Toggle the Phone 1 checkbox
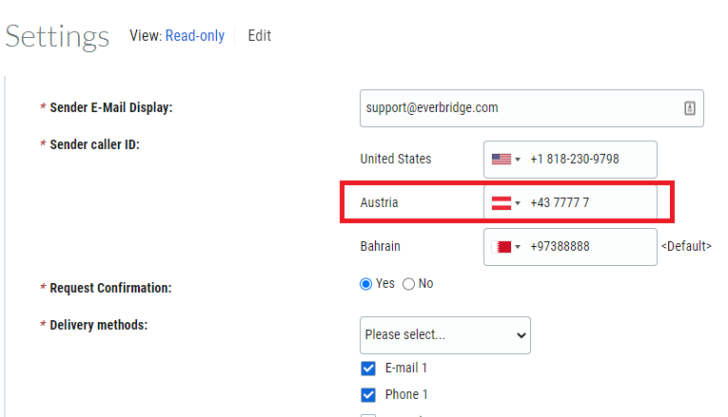The height and width of the screenshot is (417, 728). click(x=368, y=395)
